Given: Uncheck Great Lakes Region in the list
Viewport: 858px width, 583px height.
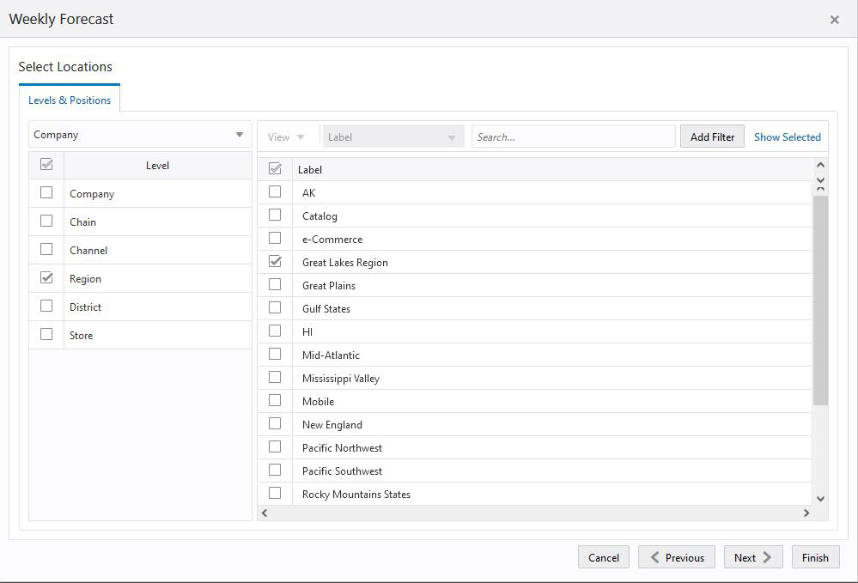Looking at the screenshot, I should 275,261.
